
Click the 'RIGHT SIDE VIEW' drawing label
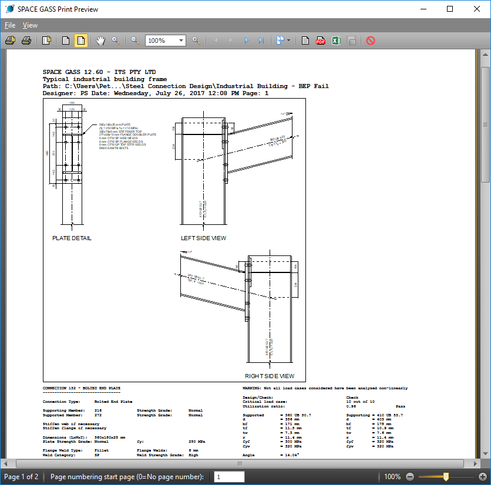click(270, 376)
